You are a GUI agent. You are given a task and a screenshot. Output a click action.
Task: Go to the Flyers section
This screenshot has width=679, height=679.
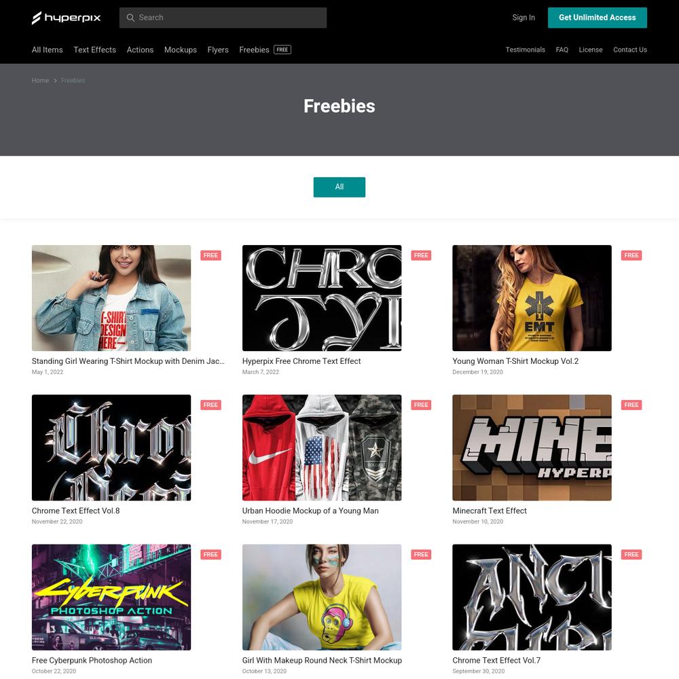(218, 50)
